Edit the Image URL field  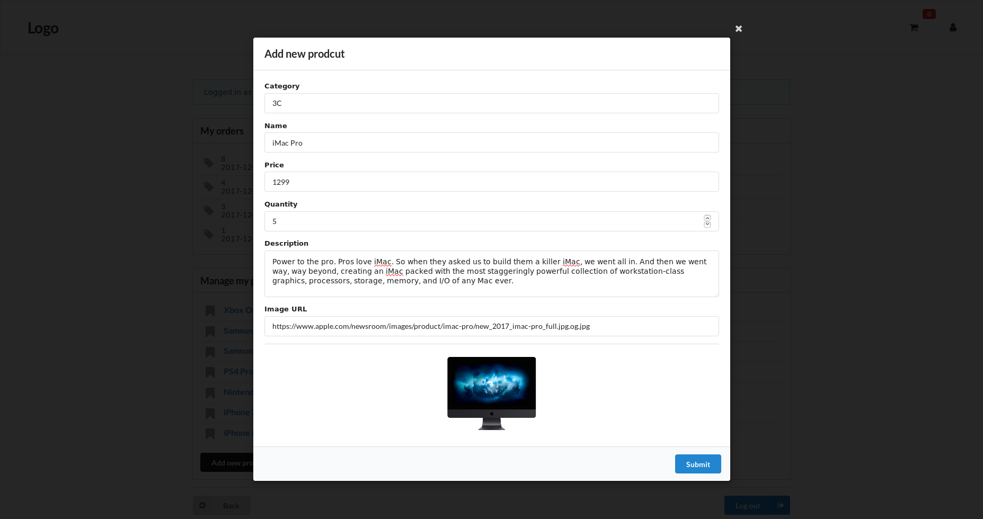click(491, 326)
